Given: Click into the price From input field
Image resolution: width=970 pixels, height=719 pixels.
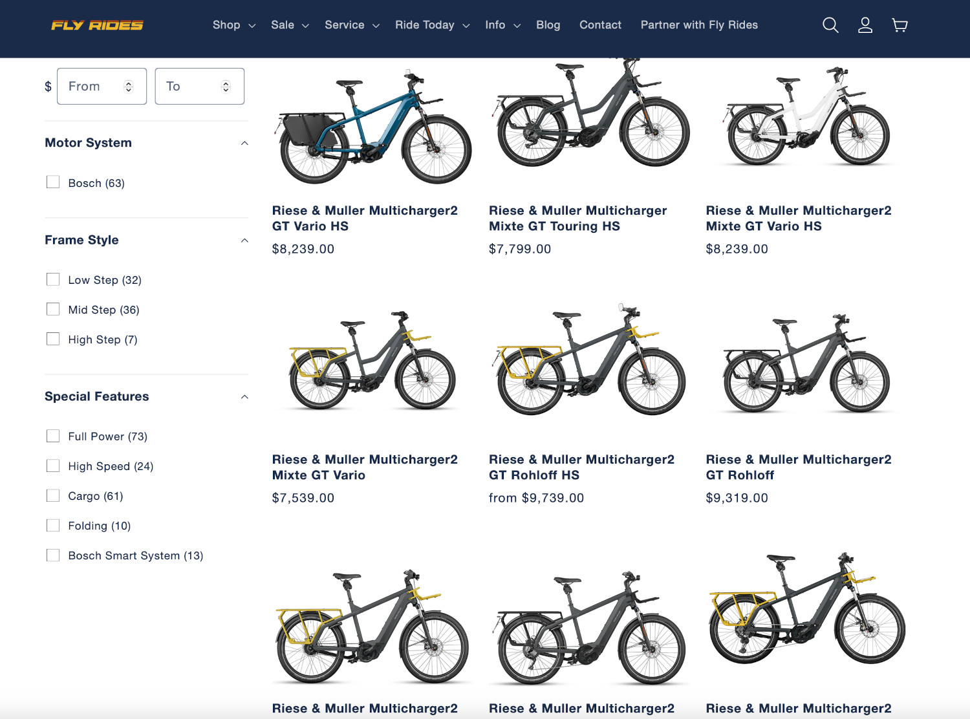Looking at the screenshot, I should tap(92, 87).
